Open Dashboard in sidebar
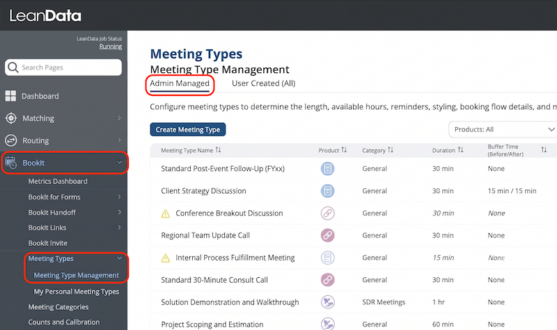The height and width of the screenshot is (330, 557). pyautogui.click(x=40, y=96)
